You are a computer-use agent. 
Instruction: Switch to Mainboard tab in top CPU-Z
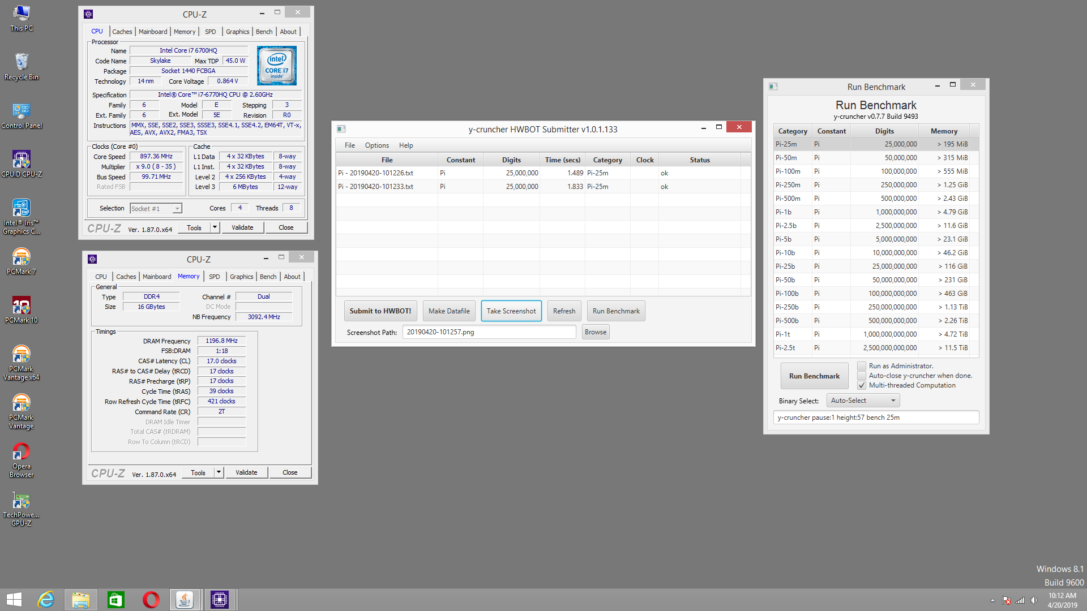click(x=153, y=32)
